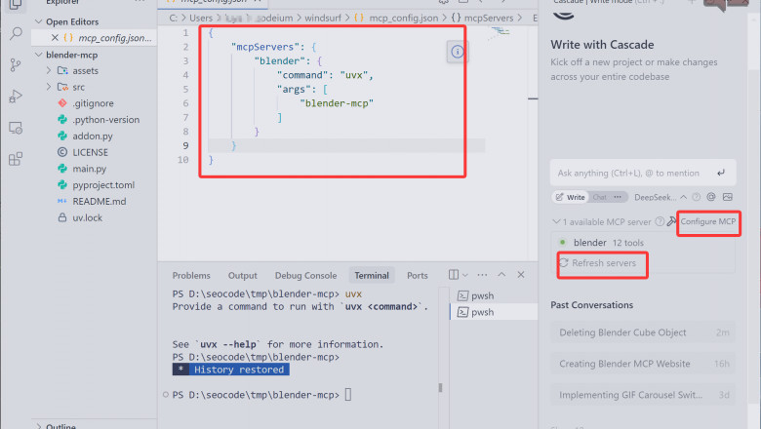Screen dimensions: 761x429
Task: Open the Output tab
Action: pyautogui.click(x=243, y=275)
